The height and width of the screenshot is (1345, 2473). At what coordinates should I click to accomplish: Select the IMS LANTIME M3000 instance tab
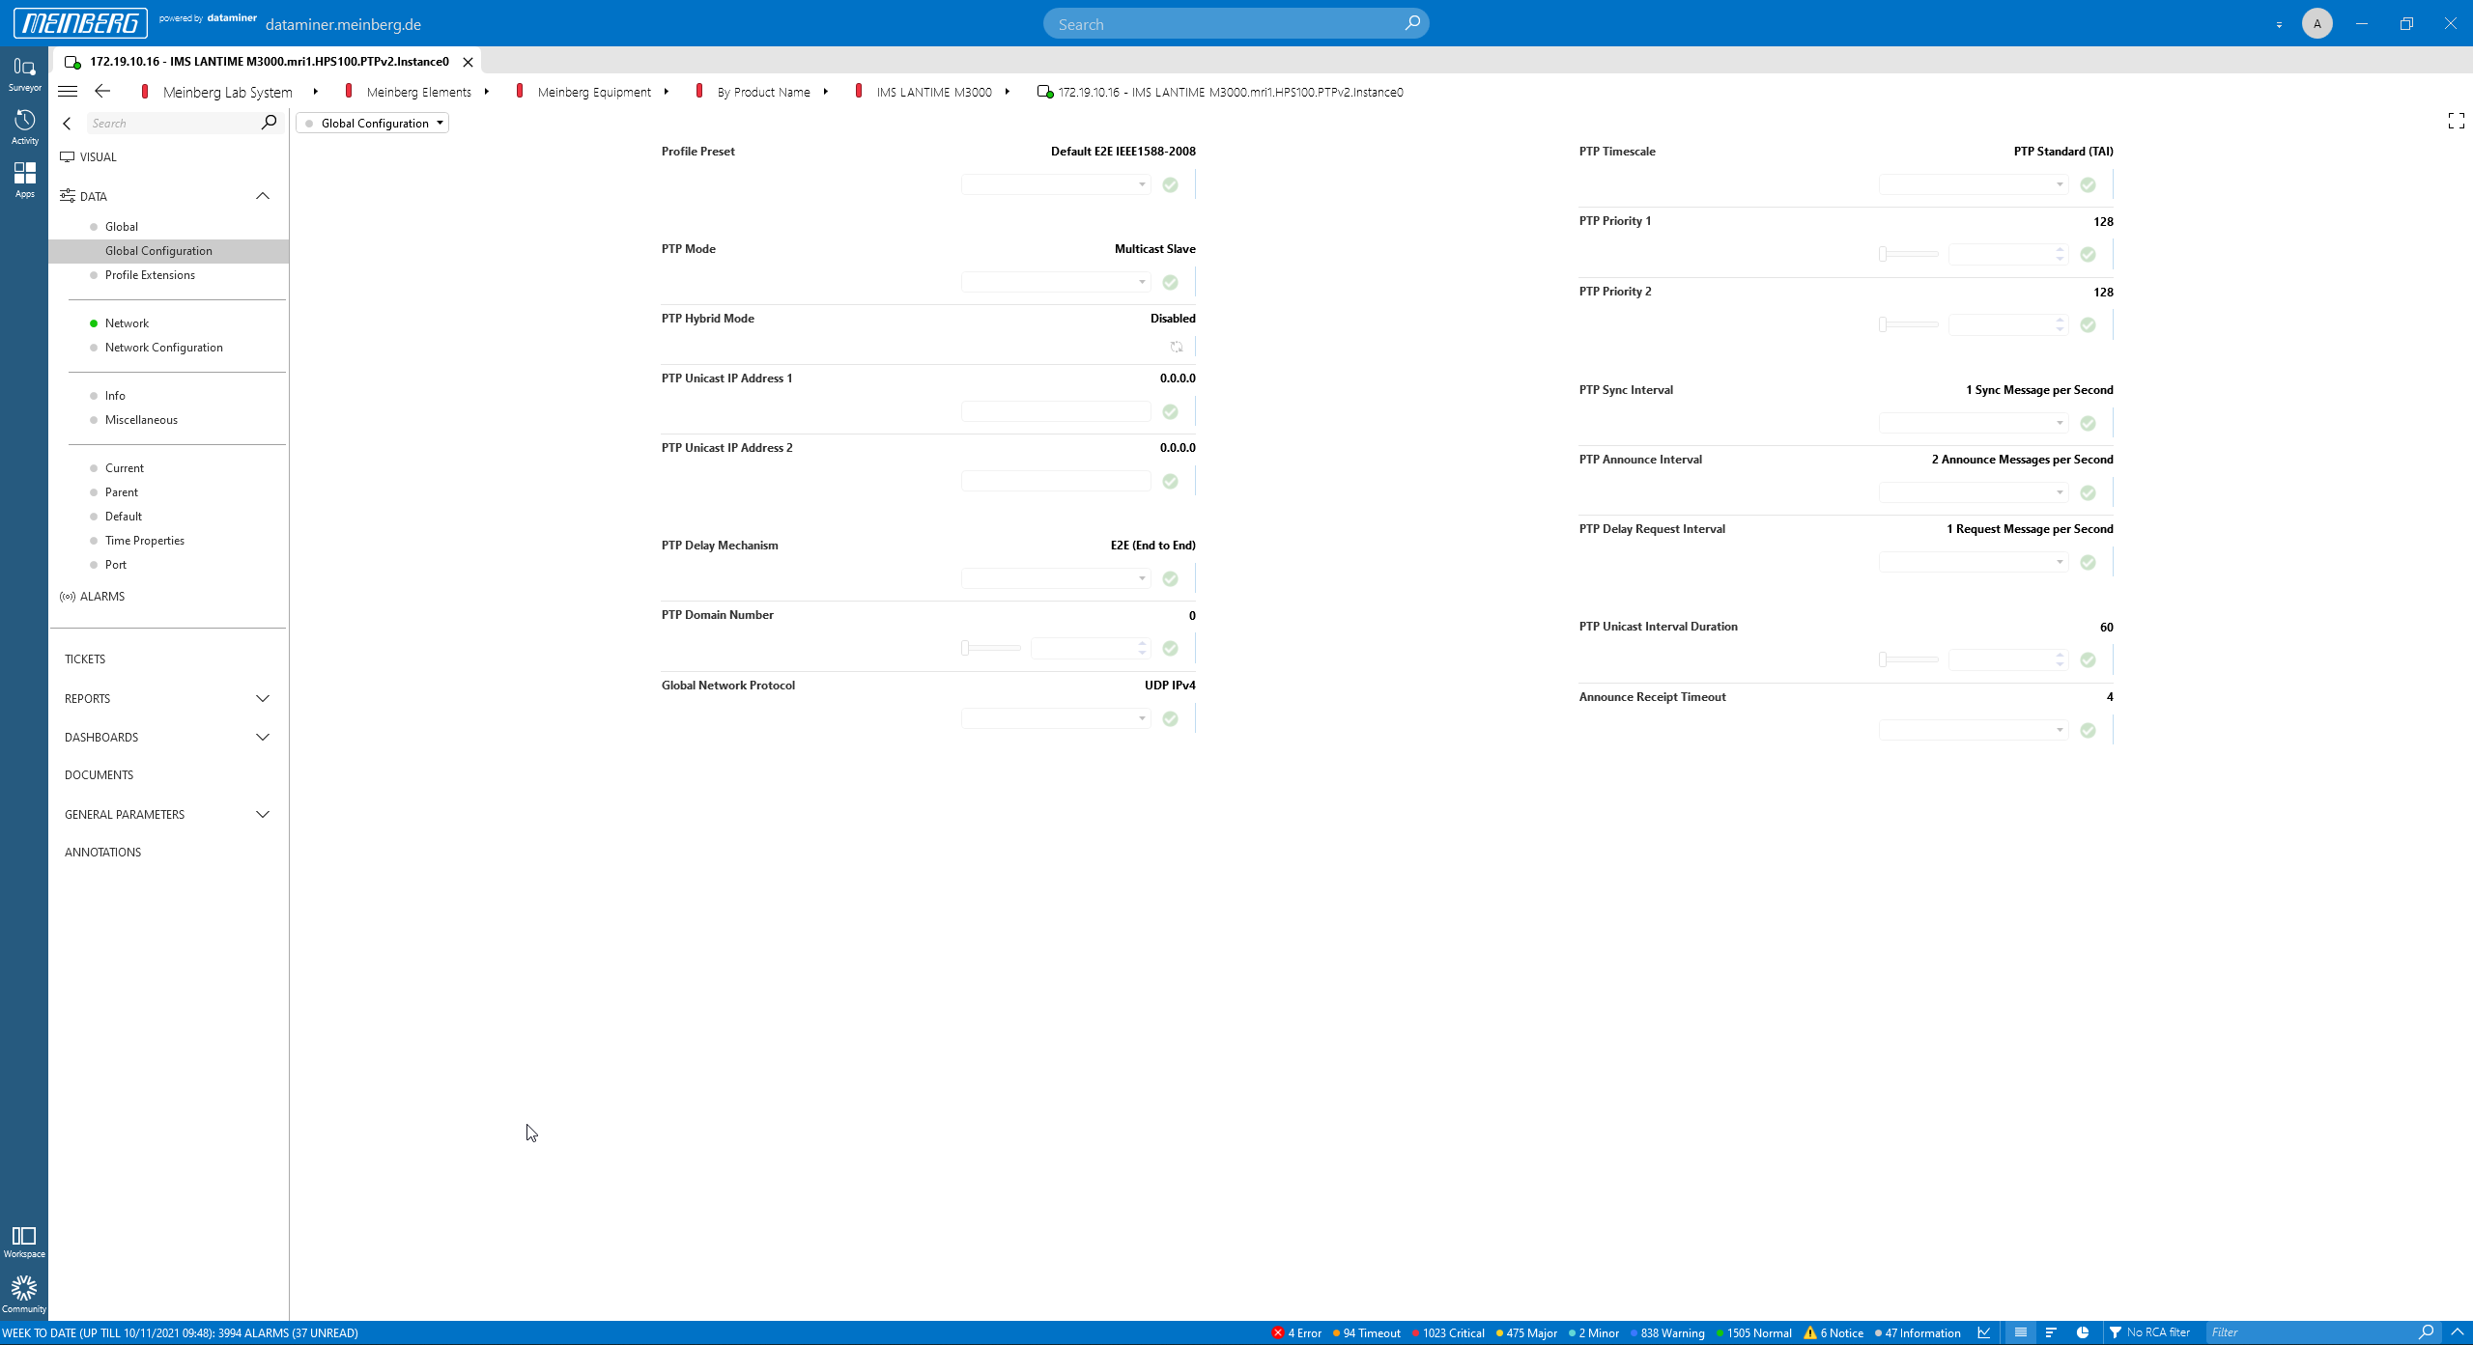[267, 61]
